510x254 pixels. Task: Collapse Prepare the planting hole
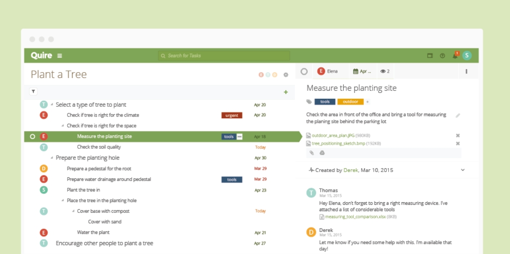pyautogui.click(x=52, y=158)
